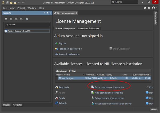
Task: Open the user account profile icon
Action: point(153,8)
